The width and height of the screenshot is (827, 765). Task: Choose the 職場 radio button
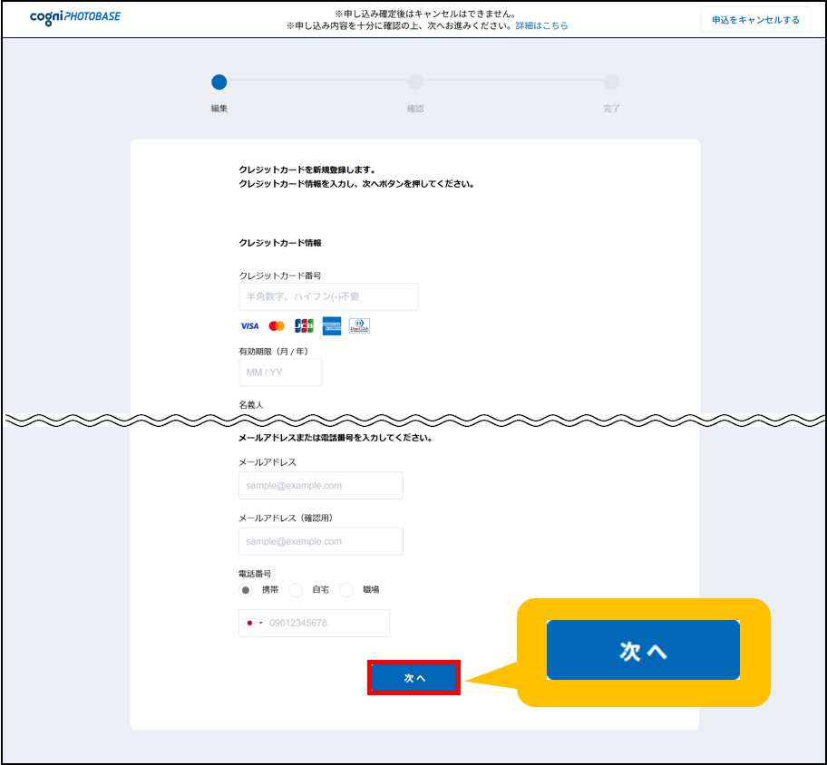[x=346, y=590]
